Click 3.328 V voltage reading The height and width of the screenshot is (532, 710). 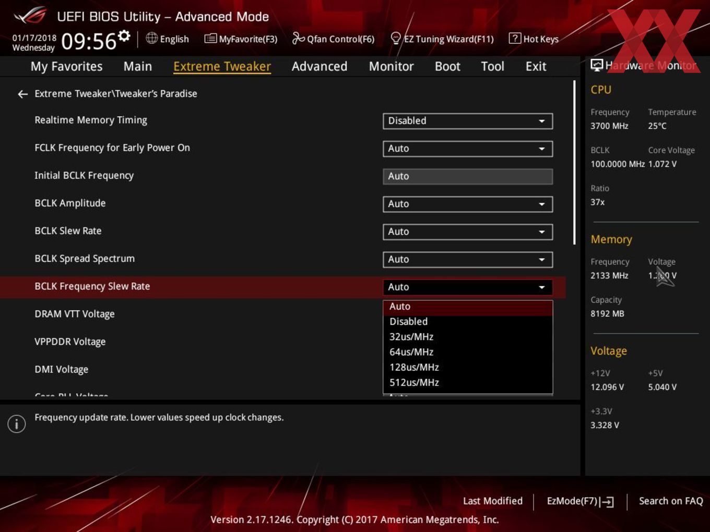605,425
